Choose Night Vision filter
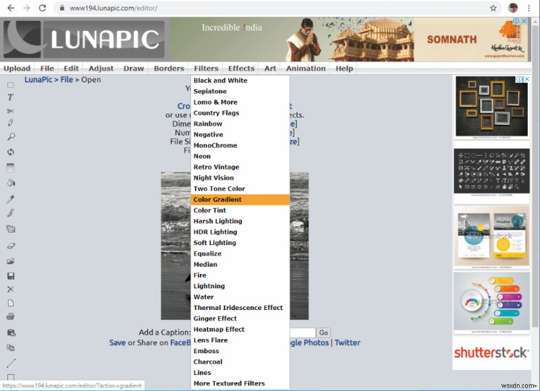 (240, 178)
